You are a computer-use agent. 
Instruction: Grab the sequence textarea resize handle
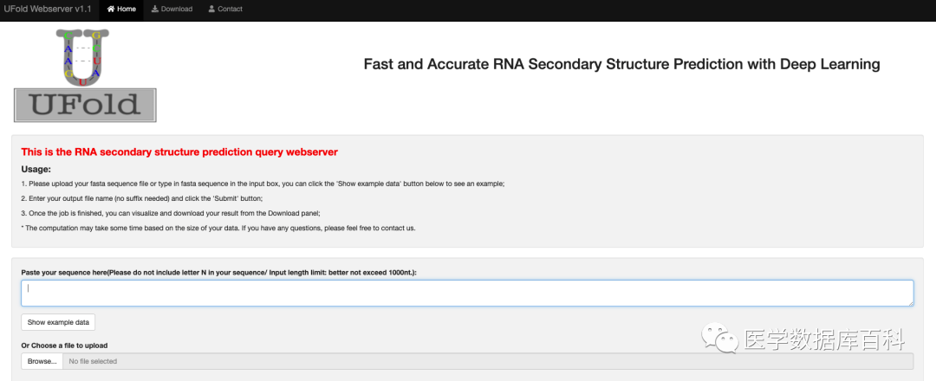tap(909, 302)
